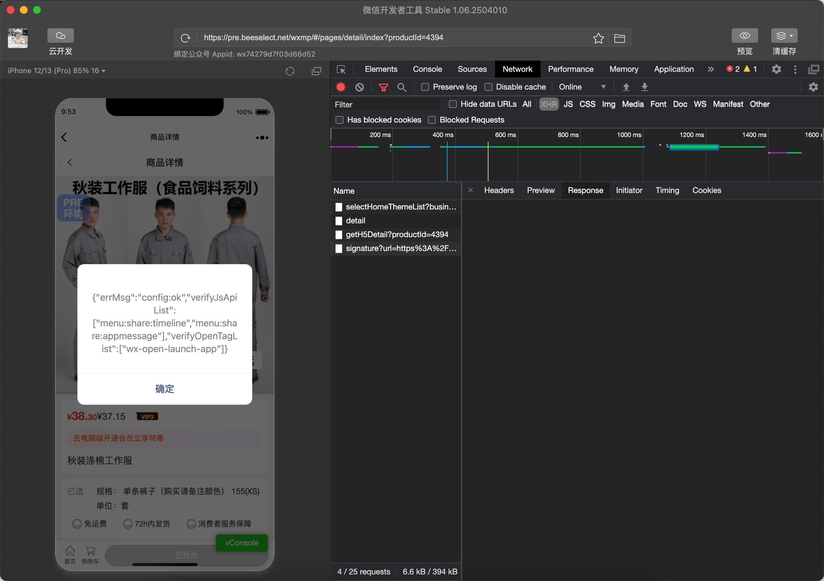Click the red record network log button
Image resolution: width=824 pixels, height=581 pixels.
340,87
